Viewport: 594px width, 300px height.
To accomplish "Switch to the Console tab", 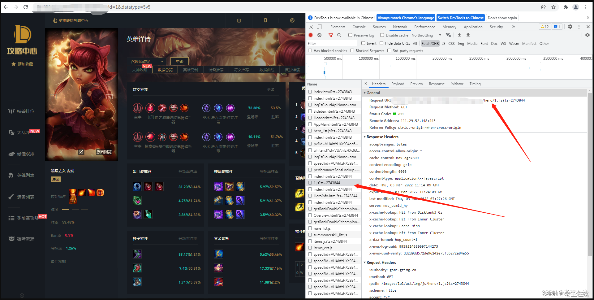I will tap(359, 27).
